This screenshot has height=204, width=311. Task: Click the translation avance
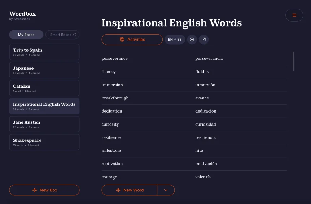pos(202,98)
